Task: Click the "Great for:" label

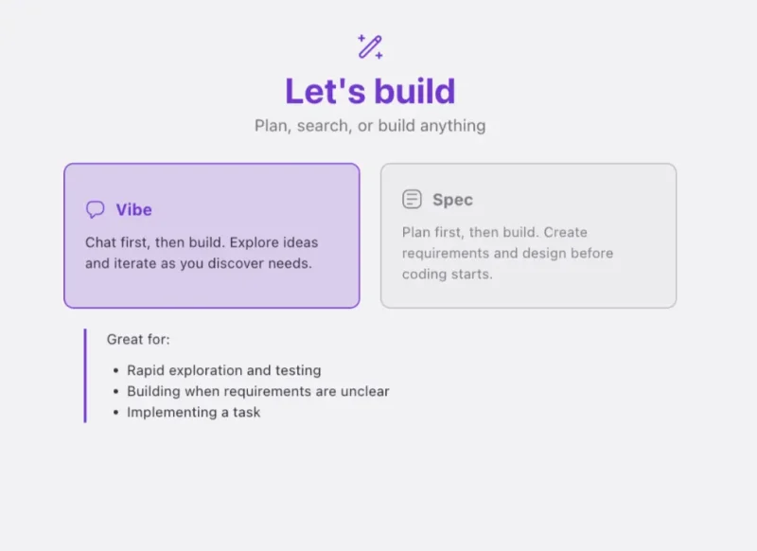Action: point(138,339)
